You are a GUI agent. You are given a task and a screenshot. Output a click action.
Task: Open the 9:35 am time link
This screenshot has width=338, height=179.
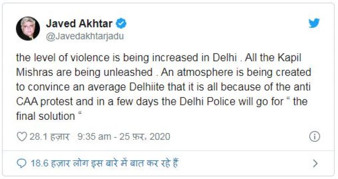click(x=94, y=136)
